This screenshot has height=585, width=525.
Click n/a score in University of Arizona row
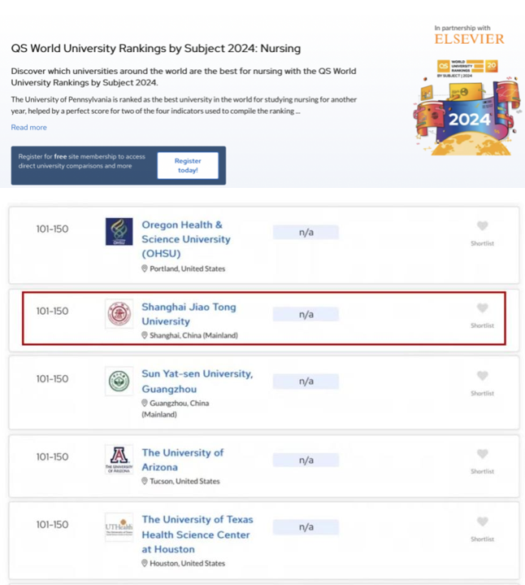(x=306, y=460)
